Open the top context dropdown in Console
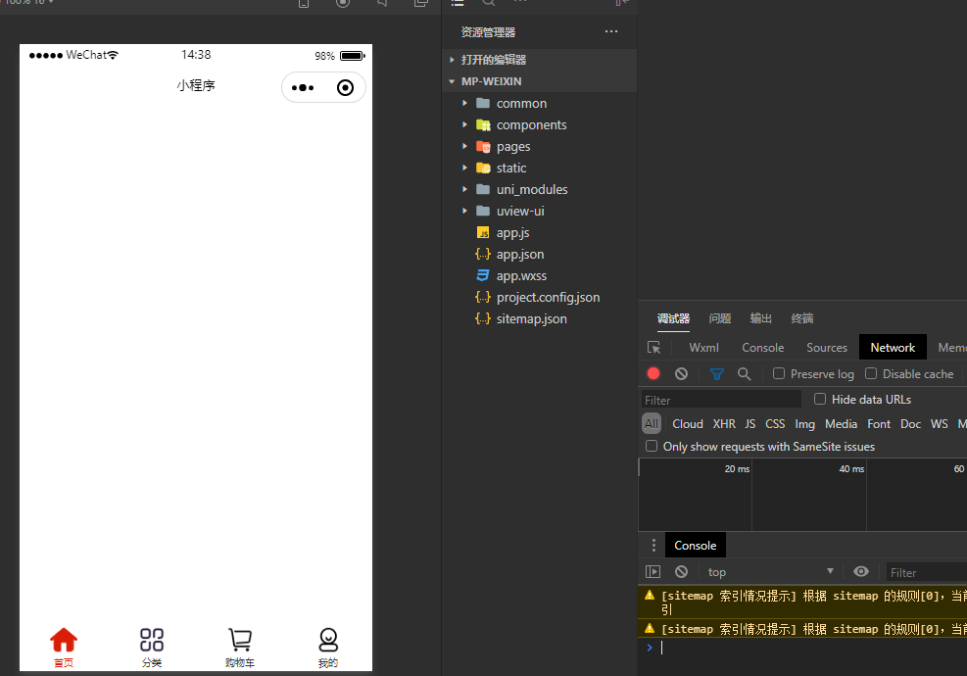 pos(770,572)
